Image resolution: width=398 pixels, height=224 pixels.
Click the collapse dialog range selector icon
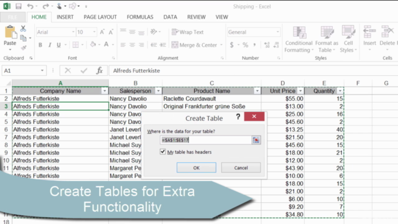click(256, 140)
